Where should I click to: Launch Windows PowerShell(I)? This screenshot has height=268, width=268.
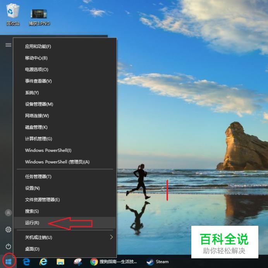[65, 150]
